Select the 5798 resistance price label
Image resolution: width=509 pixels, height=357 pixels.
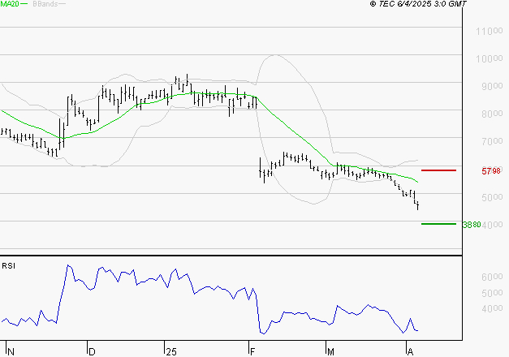pos(490,171)
